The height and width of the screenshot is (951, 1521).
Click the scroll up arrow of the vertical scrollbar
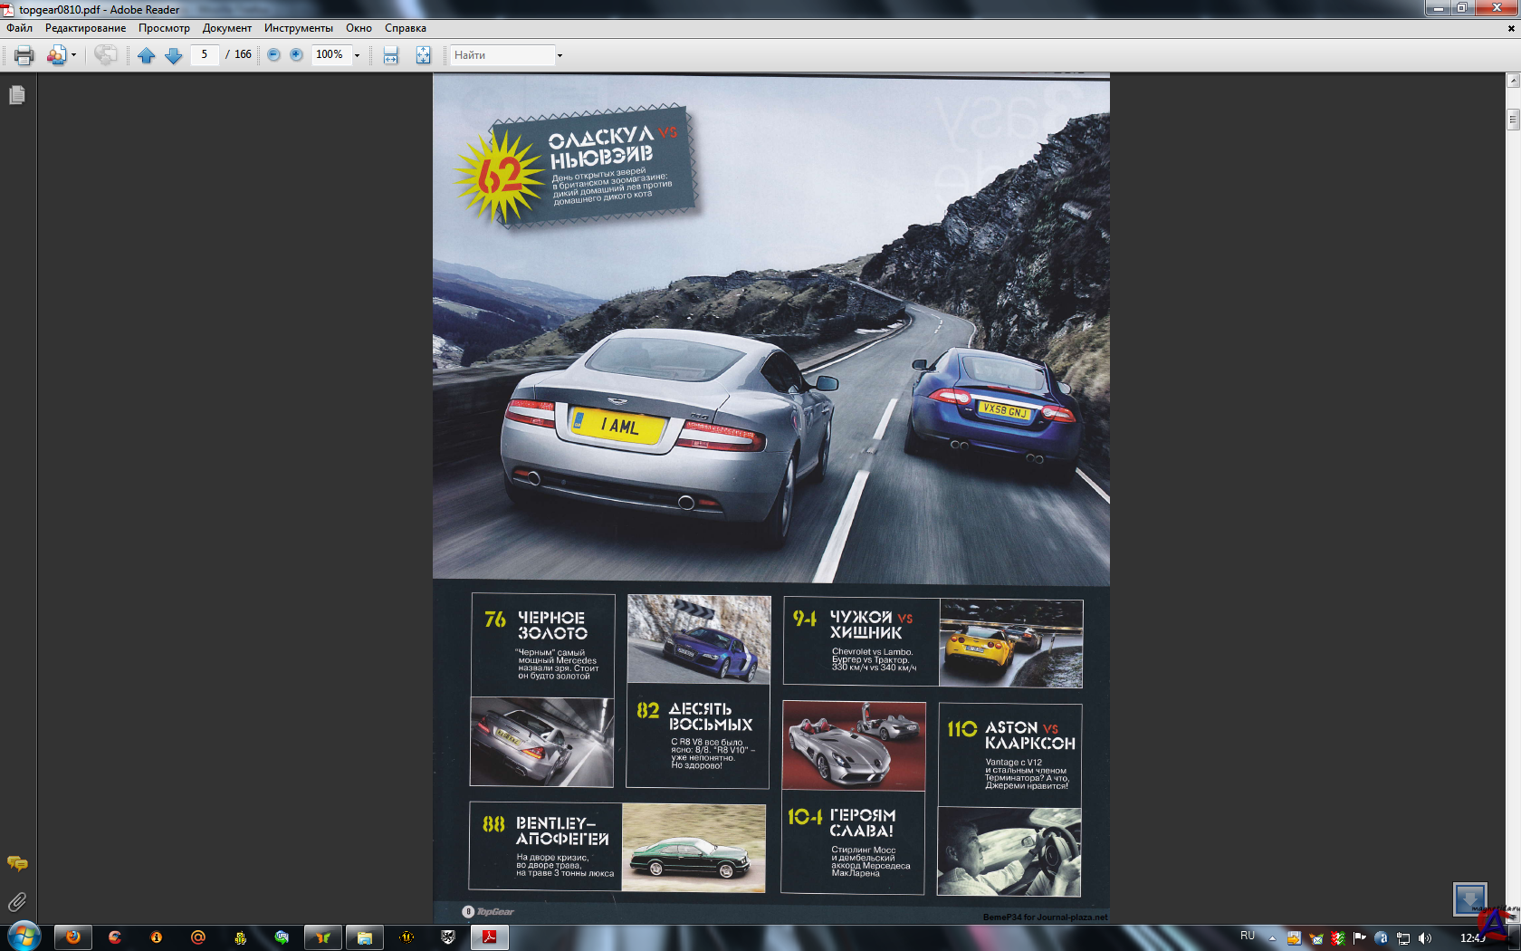pos(1512,81)
